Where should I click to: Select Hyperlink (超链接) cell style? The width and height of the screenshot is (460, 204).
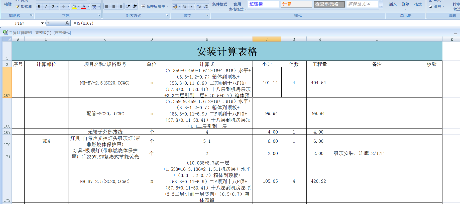(x=264, y=4)
